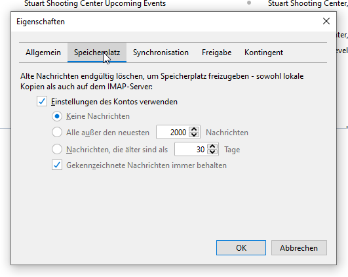Image resolution: width=348 pixels, height=277 pixels.
Task: Open the Synchronisation tab
Action: (161, 53)
